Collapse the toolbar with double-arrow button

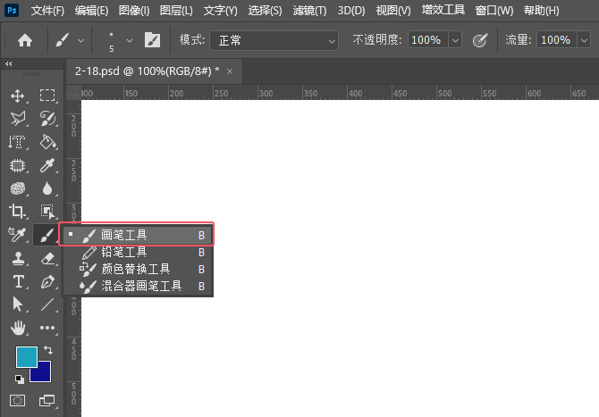coord(9,63)
